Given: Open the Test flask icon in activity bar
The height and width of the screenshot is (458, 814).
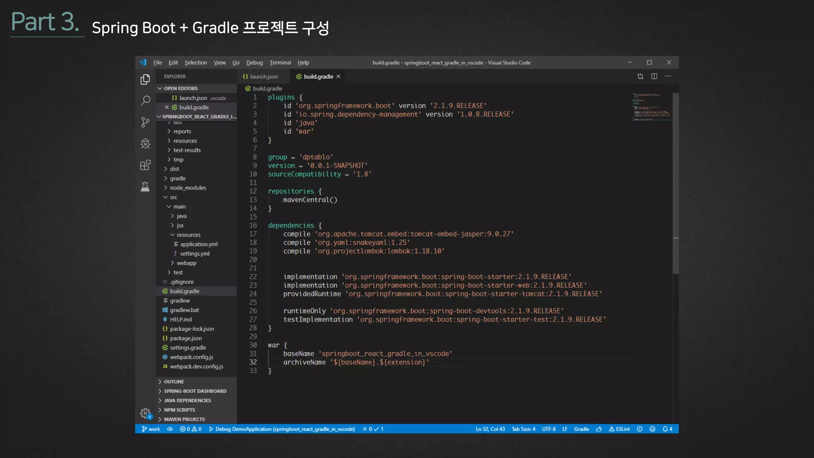Looking at the screenshot, I should 145,186.
